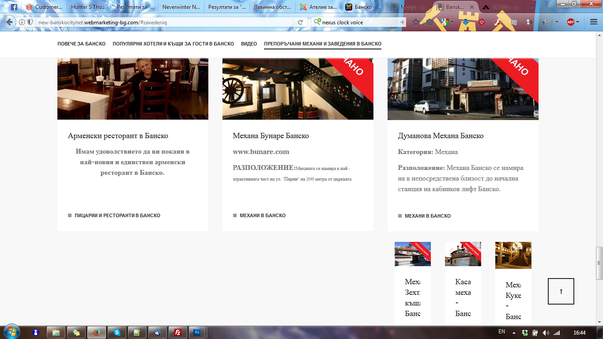The width and height of the screenshot is (603, 339).
Task: Open Арменски ресторант в Банско title link
Action: [118, 136]
